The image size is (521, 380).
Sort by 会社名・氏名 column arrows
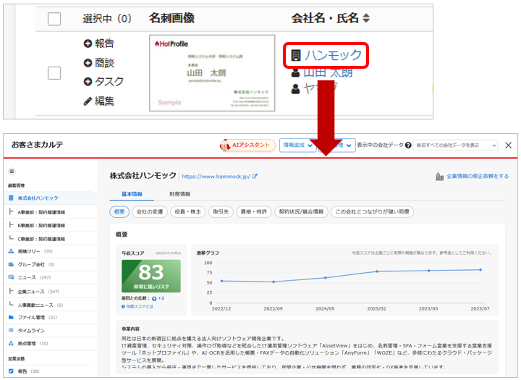(366, 18)
